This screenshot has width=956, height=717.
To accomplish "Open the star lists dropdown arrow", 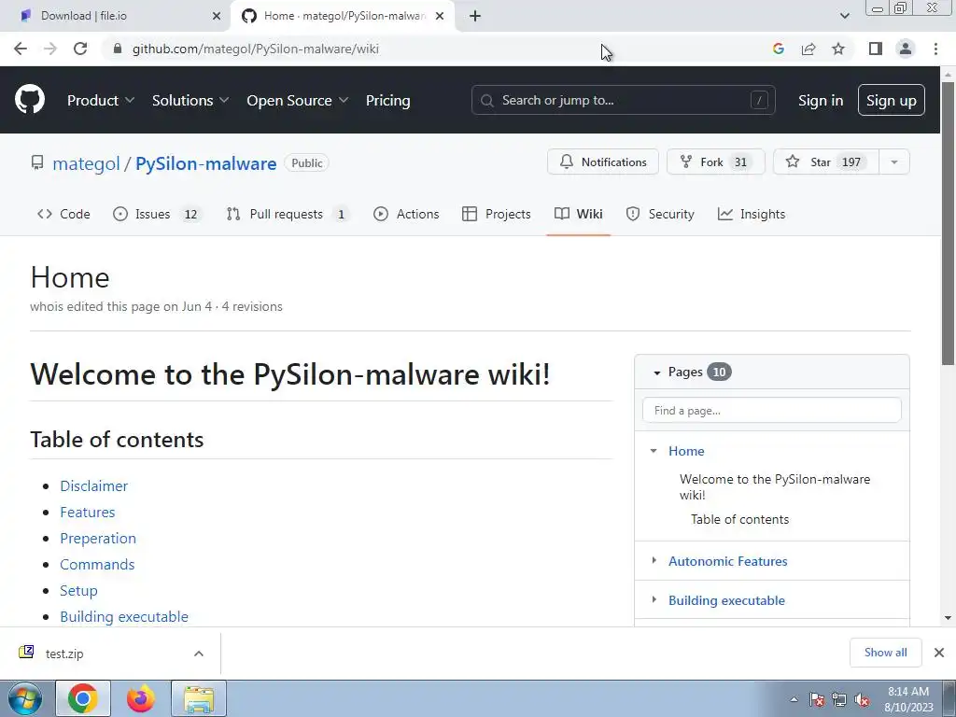I will pyautogui.click(x=893, y=162).
